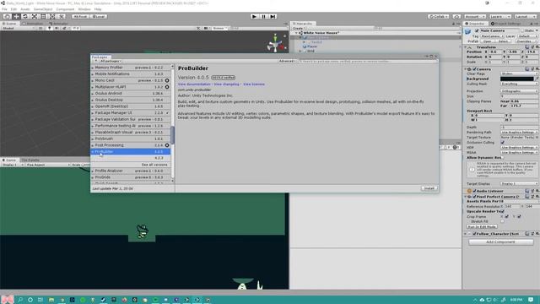Select Oculus Android package
The height and width of the screenshot is (304, 540).
coord(131,94)
